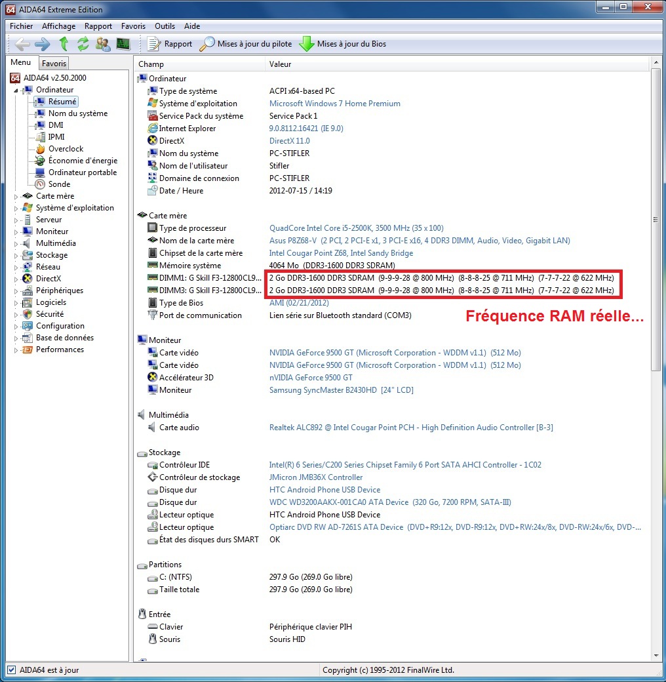Click the green Refresh arrows icon
The height and width of the screenshot is (682, 666).
pyautogui.click(x=83, y=44)
